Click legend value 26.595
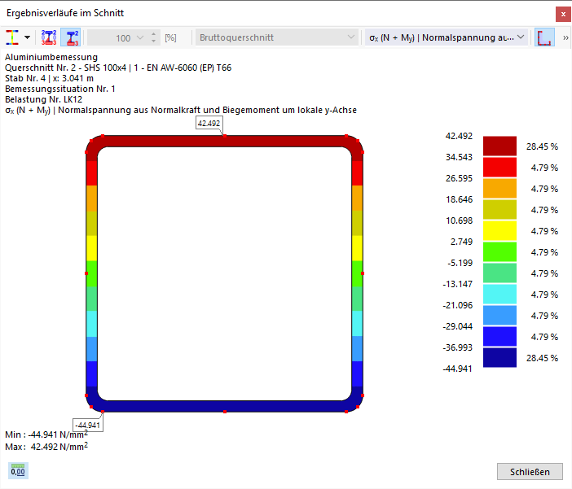The width and height of the screenshot is (572, 489). pos(459,178)
